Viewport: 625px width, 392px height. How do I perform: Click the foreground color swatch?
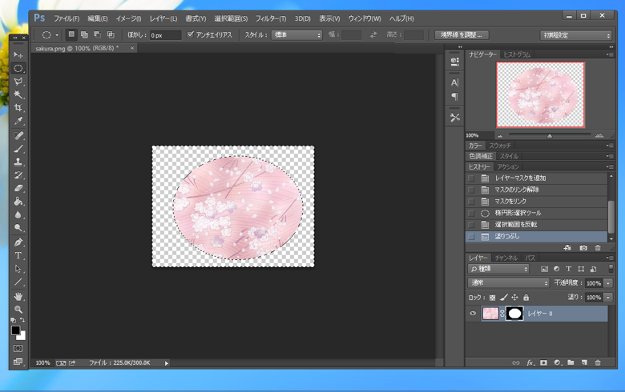[15, 330]
